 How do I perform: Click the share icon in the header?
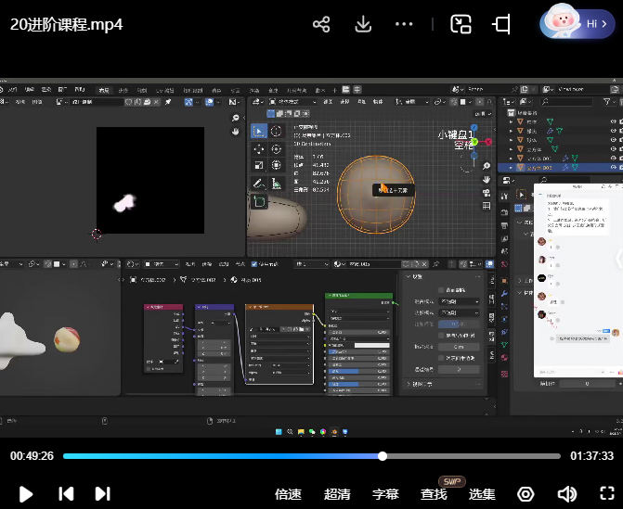pyautogui.click(x=321, y=24)
